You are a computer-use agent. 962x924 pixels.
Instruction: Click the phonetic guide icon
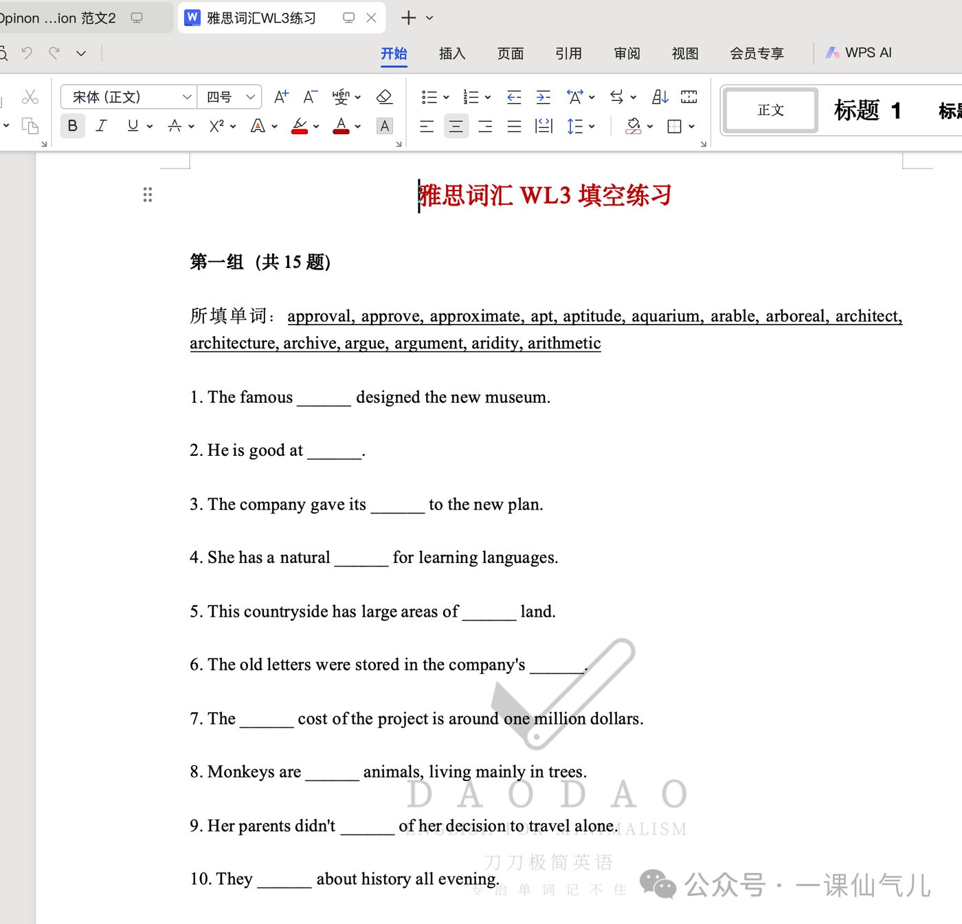pyautogui.click(x=341, y=97)
